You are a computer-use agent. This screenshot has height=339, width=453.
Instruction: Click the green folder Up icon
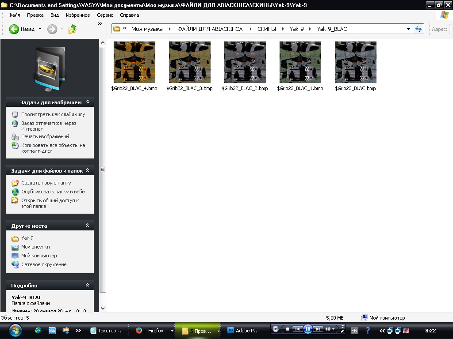coord(73,29)
